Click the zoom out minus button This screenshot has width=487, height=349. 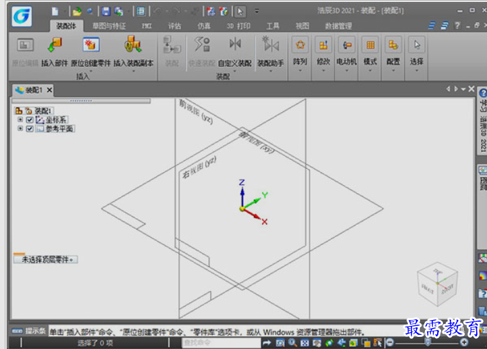(390, 342)
